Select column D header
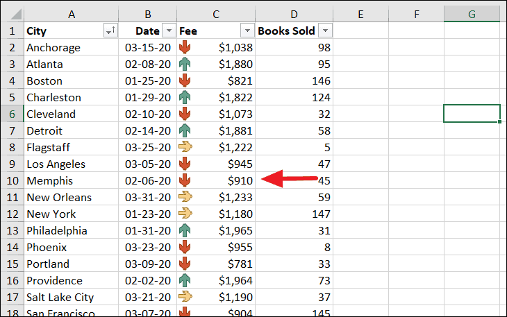Image resolution: width=507 pixels, height=317 pixels. point(294,14)
